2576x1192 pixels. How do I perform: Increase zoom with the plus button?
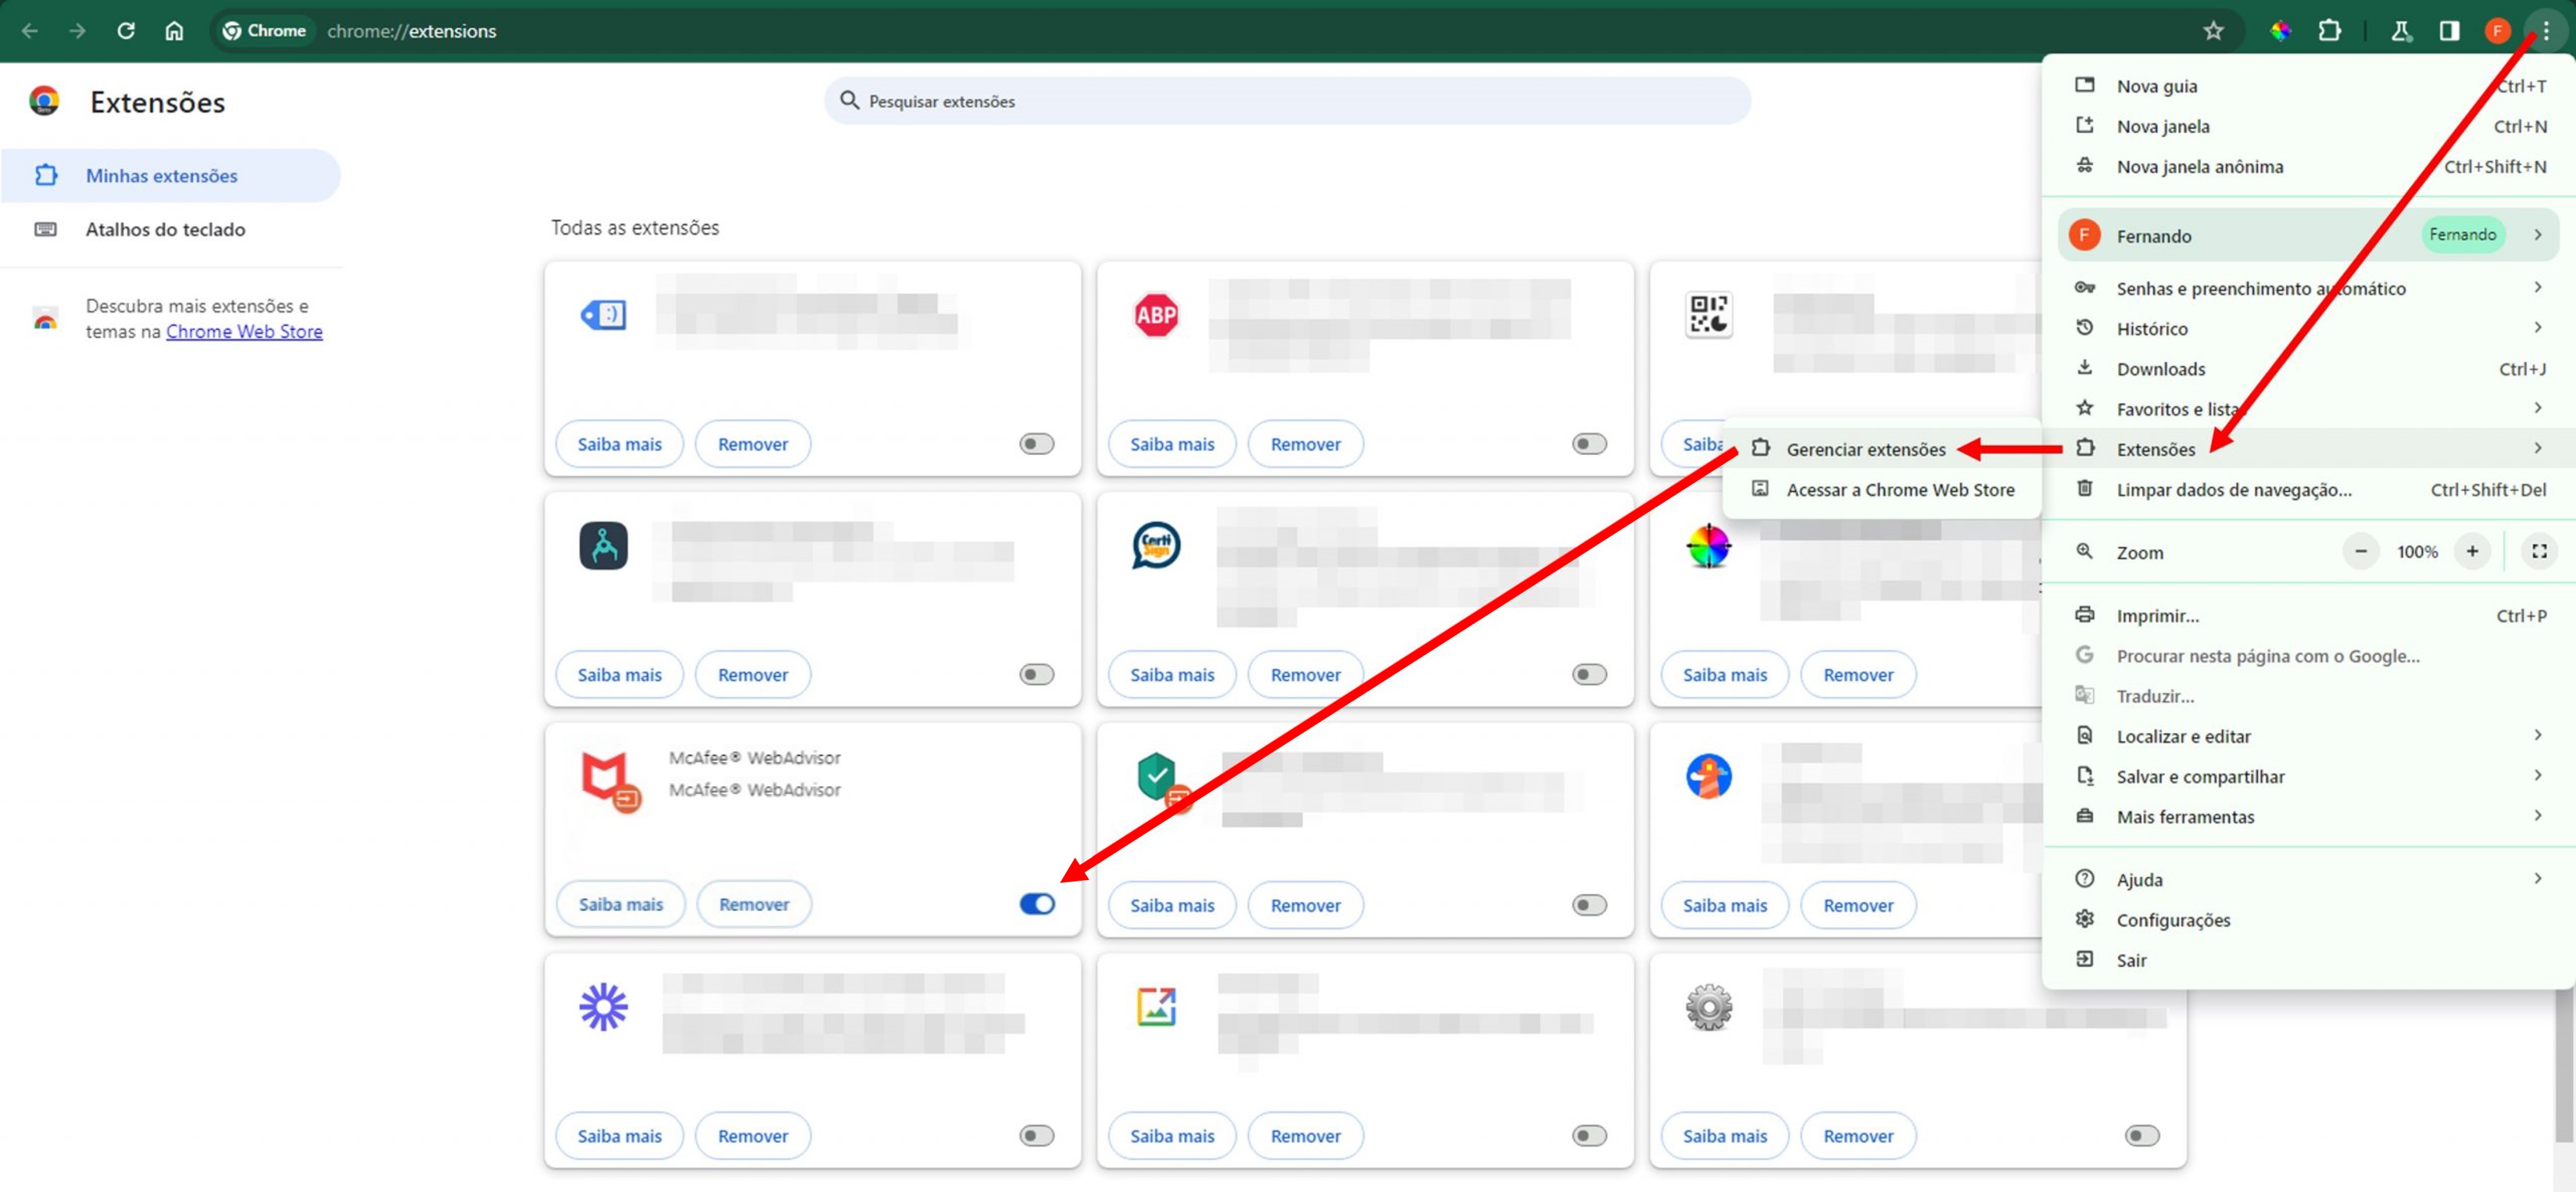click(2471, 552)
